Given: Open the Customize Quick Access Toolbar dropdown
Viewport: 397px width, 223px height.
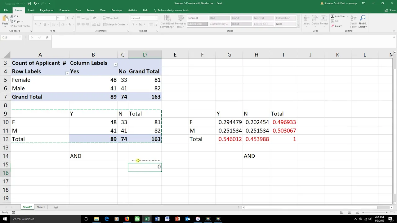Looking at the screenshot, I should 50,3.
